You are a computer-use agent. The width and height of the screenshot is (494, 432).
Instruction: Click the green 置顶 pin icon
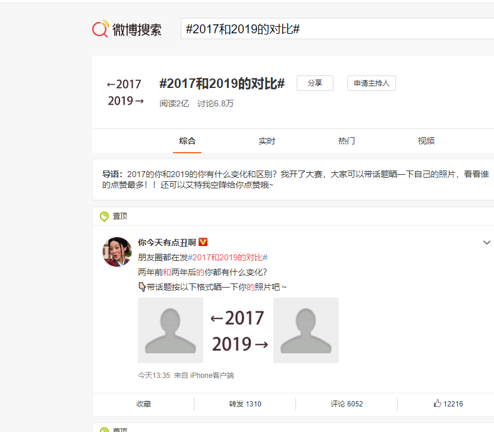click(x=104, y=216)
